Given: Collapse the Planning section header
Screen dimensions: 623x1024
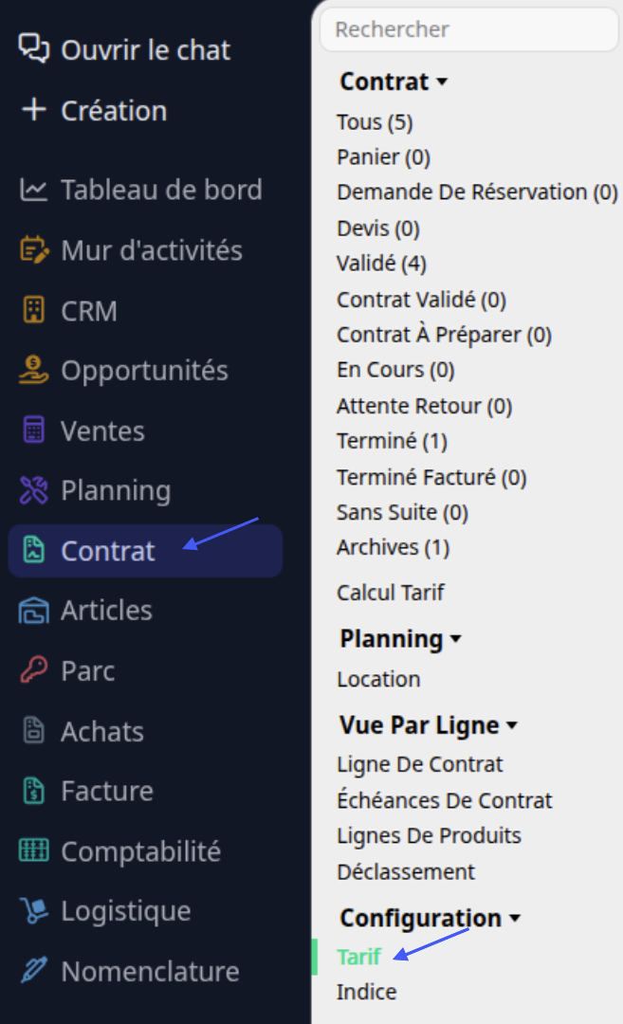Looking at the screenshot, I should (400, 639).
